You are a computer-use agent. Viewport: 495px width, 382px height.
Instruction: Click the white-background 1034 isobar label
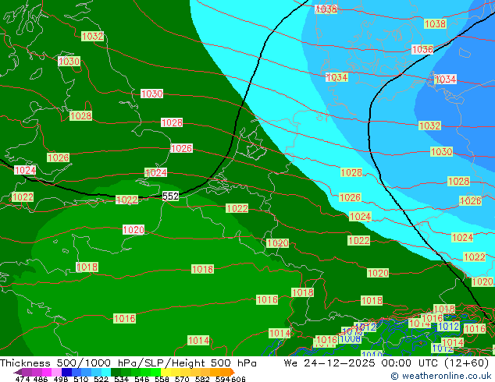[446, 79]
